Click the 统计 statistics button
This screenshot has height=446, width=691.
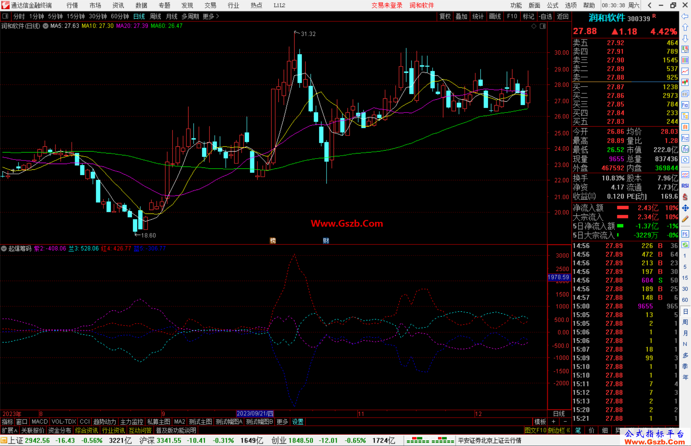point(478,16)
